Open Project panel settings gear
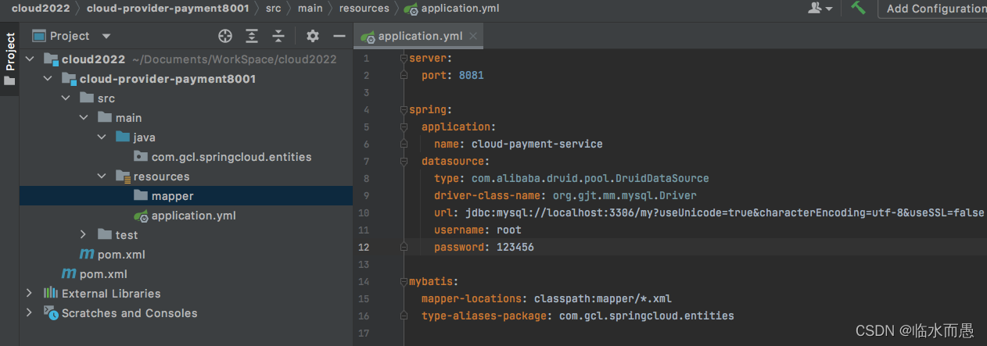 point(313,36)
